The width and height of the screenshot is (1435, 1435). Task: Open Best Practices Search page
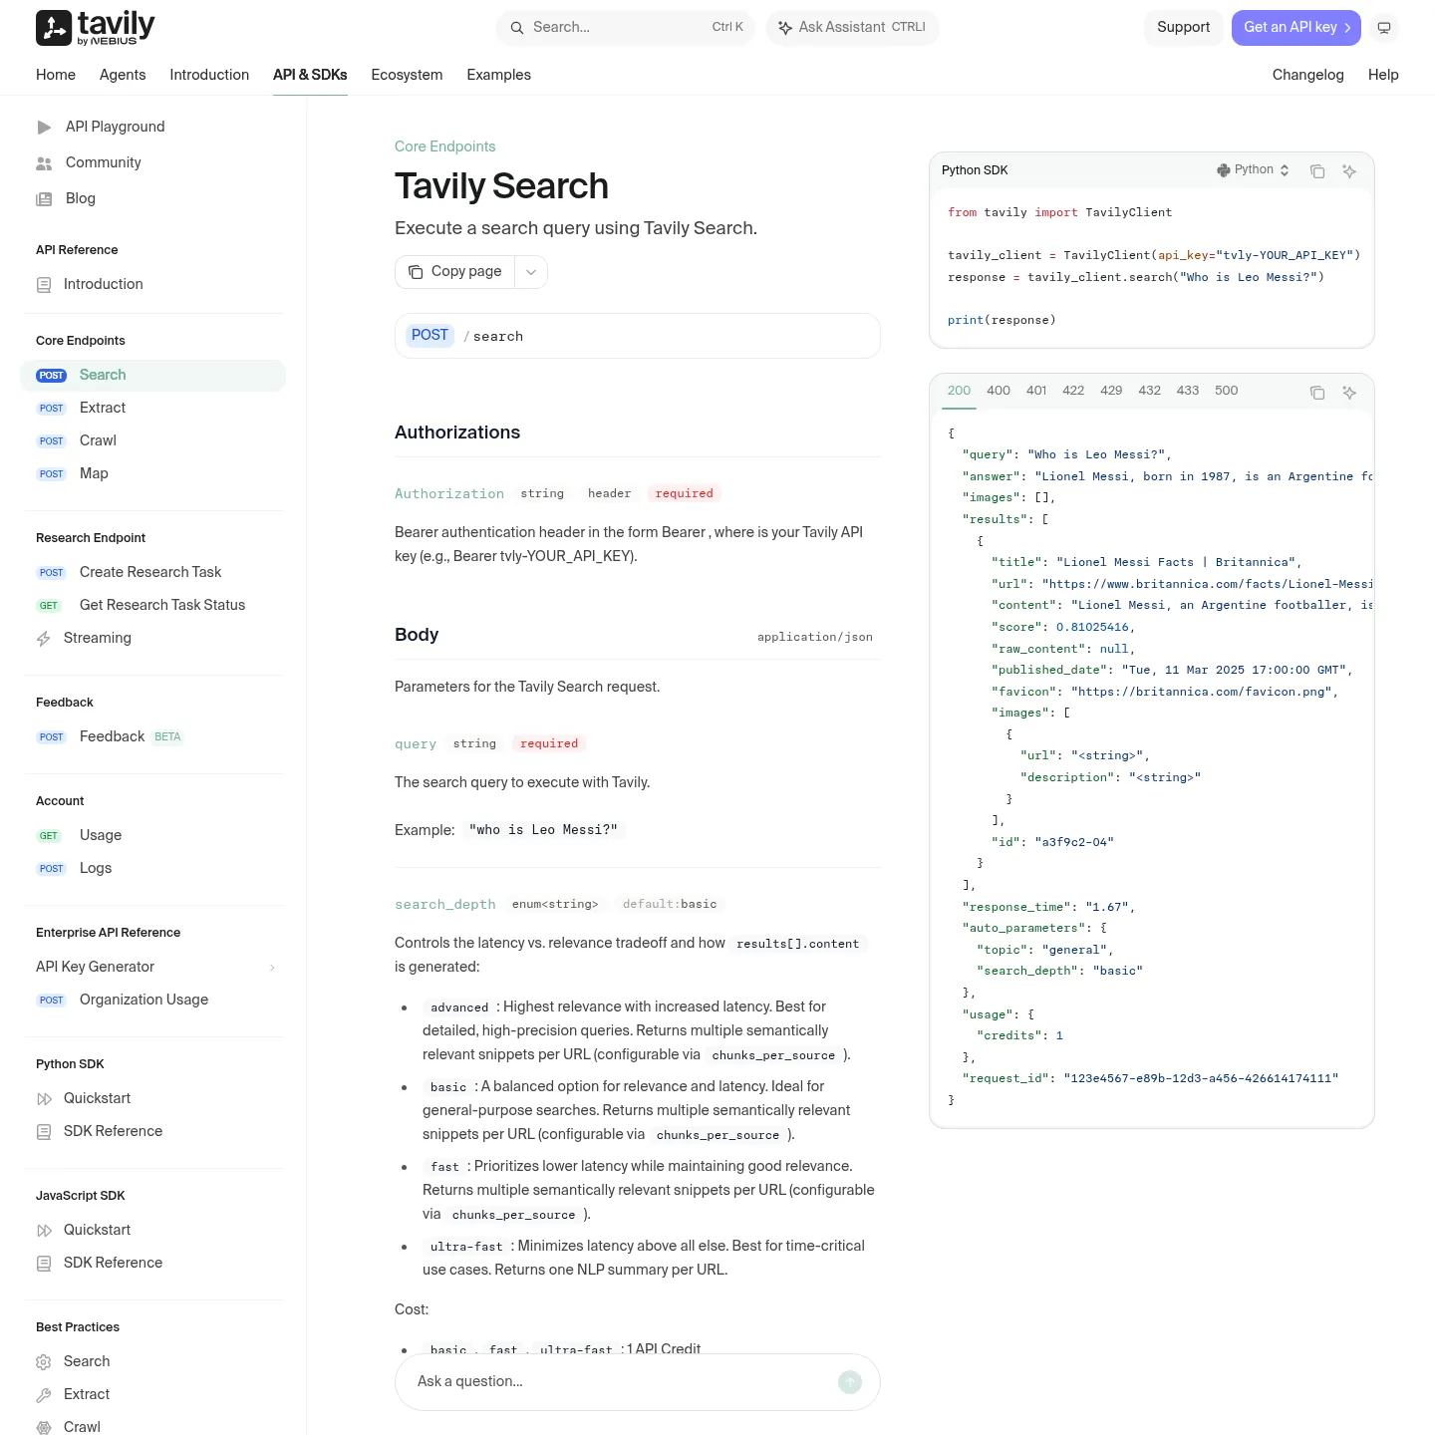coord(152,1361)
